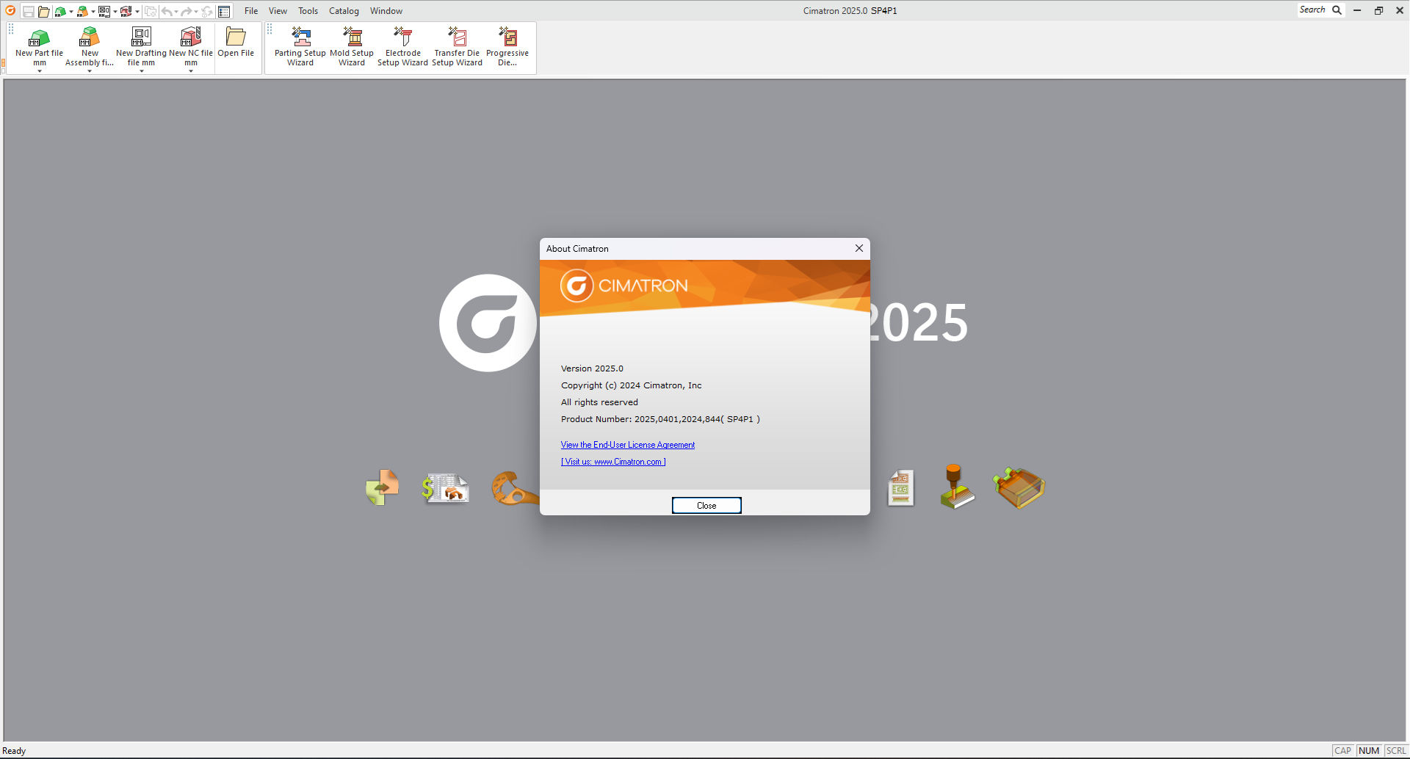The image size is (1410, 759).
Task: Open the Window menu
Action: 386,11
